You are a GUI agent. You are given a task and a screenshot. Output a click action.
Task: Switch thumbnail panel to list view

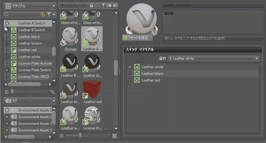click(62, 136)
